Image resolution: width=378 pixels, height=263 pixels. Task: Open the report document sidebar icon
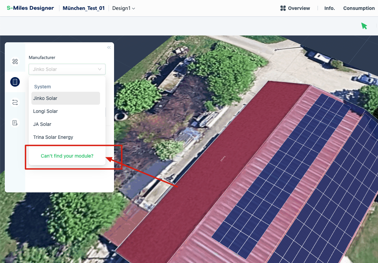15,123
